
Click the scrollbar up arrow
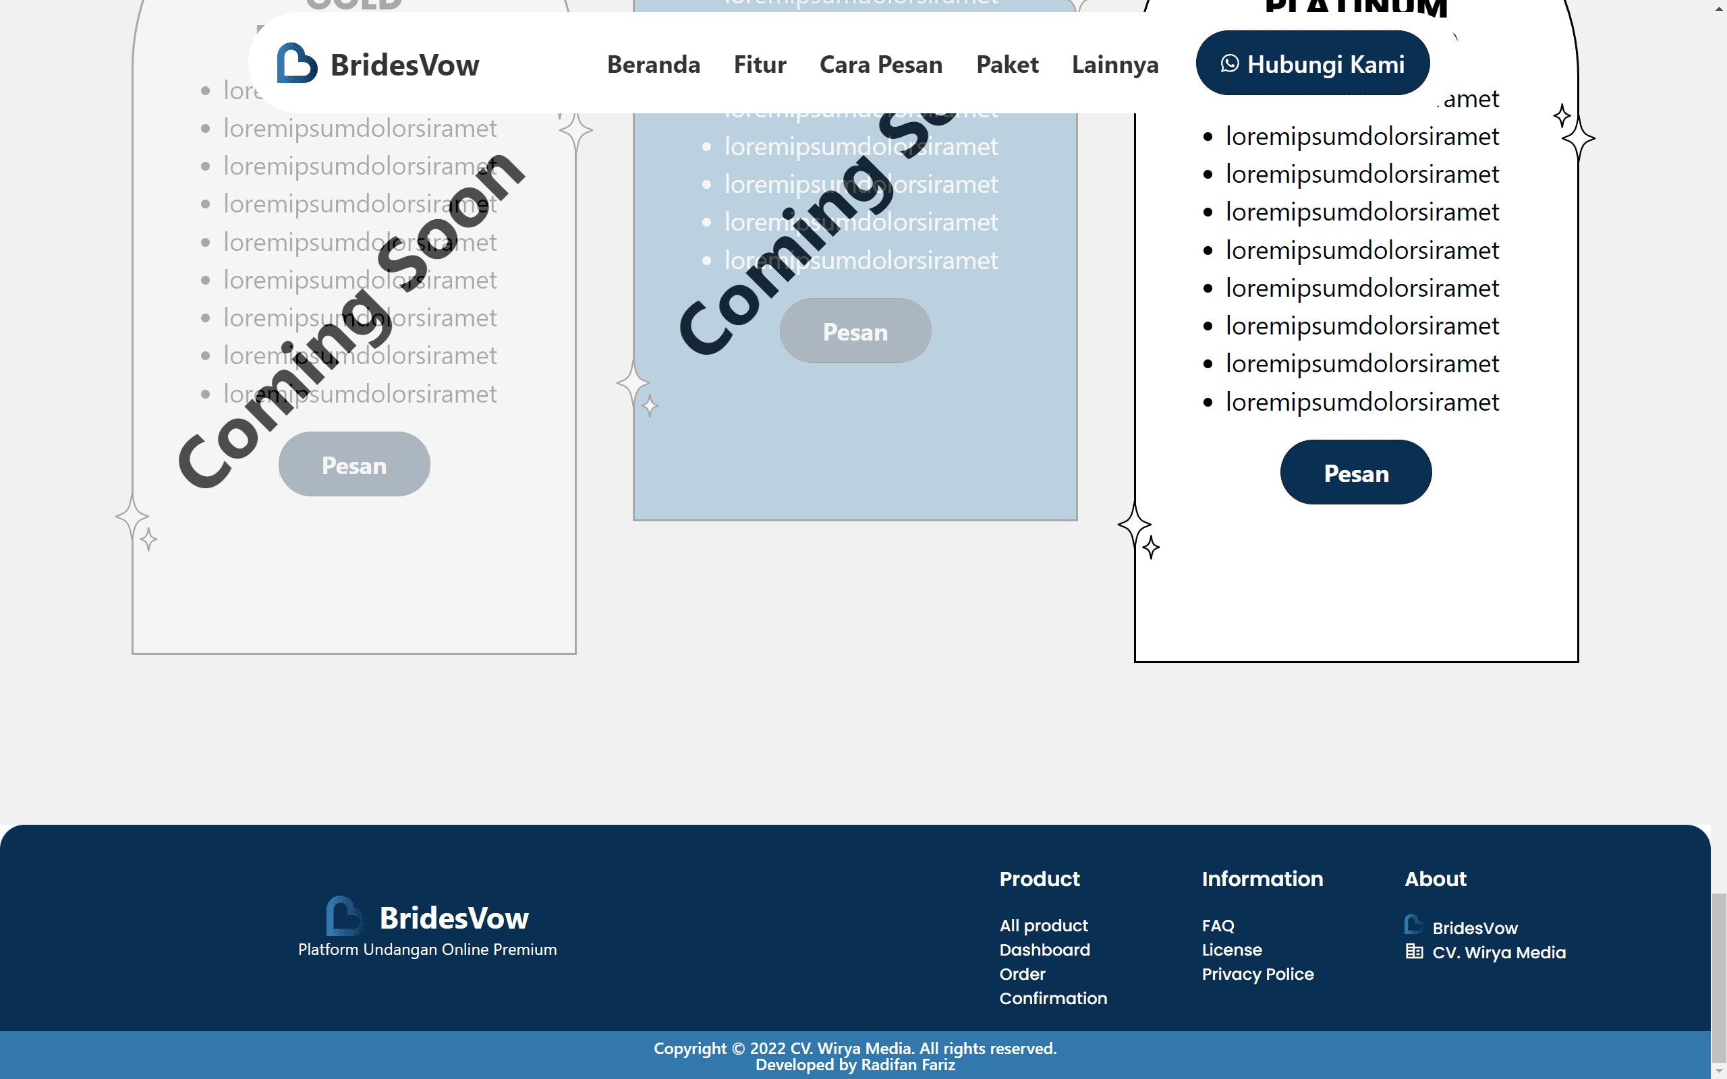(x=1719, y=7)
